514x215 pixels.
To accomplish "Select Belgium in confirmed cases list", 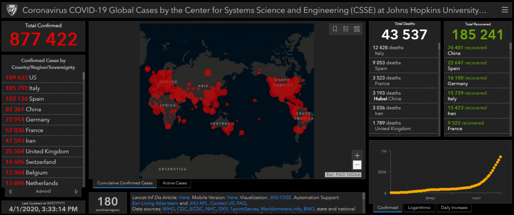I will [x=42, y=172].
